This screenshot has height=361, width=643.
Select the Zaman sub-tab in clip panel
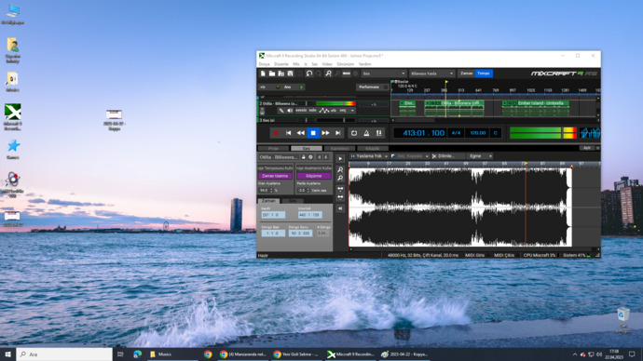coord(268,201)
